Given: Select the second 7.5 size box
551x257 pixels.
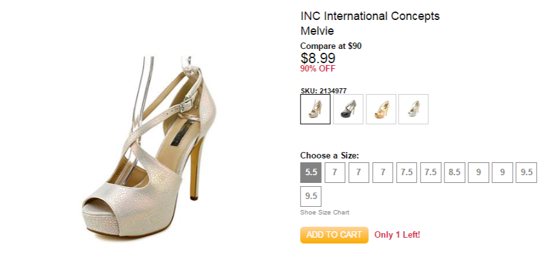Looking at the screenshot, I should [430, 173].
